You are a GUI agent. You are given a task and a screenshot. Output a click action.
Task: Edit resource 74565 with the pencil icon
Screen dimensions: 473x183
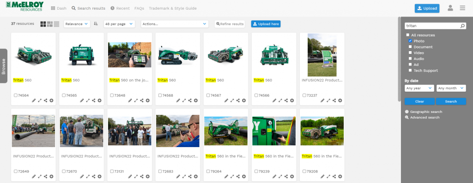pyautogui.click(x=82, y=100)
